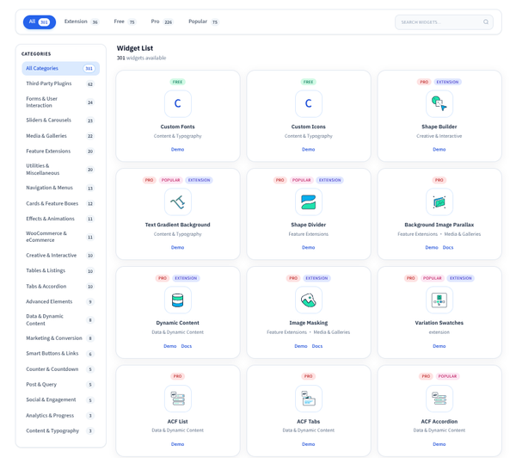Open Demo link for Shape Divider
The height and width of the screenshot is (458, 516).
309,247
